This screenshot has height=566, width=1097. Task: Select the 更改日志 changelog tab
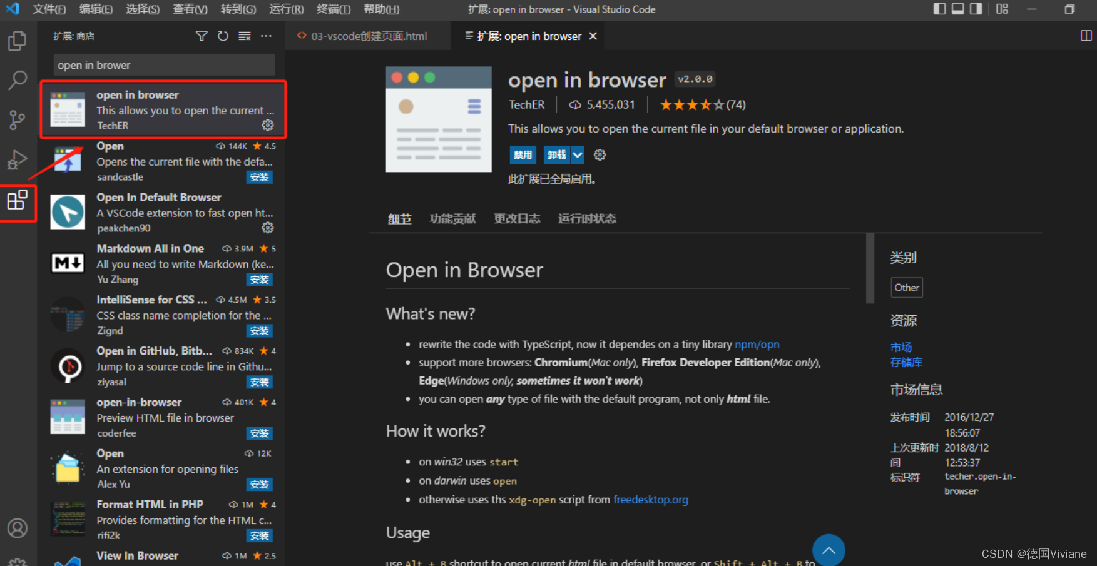tap(517, 218)
